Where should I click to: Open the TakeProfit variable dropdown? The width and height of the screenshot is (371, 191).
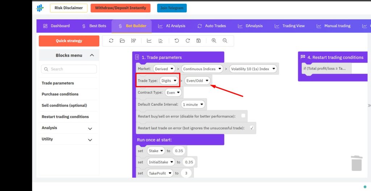(160, 173)
